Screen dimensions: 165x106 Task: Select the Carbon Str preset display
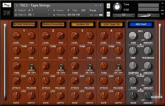tap(82, 24)
